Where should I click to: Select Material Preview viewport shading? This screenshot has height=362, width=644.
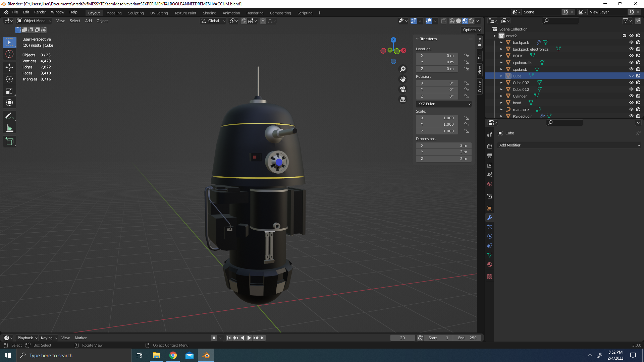pyautogui.click(x=465, y=21)
